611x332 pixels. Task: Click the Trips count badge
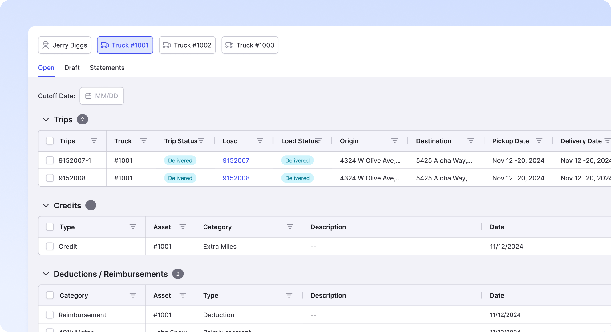tap(83, 119)
